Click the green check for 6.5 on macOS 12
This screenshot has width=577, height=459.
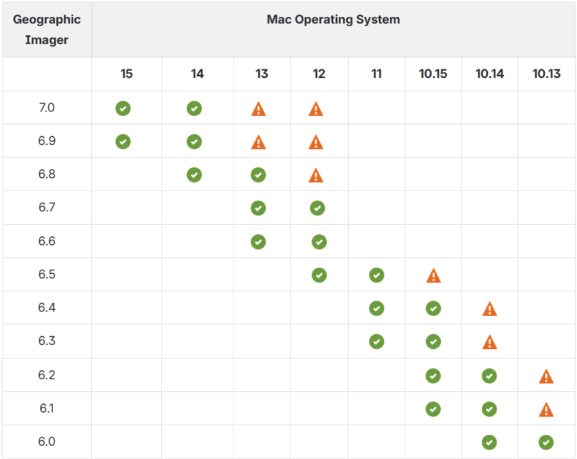(x=319, y=275)
